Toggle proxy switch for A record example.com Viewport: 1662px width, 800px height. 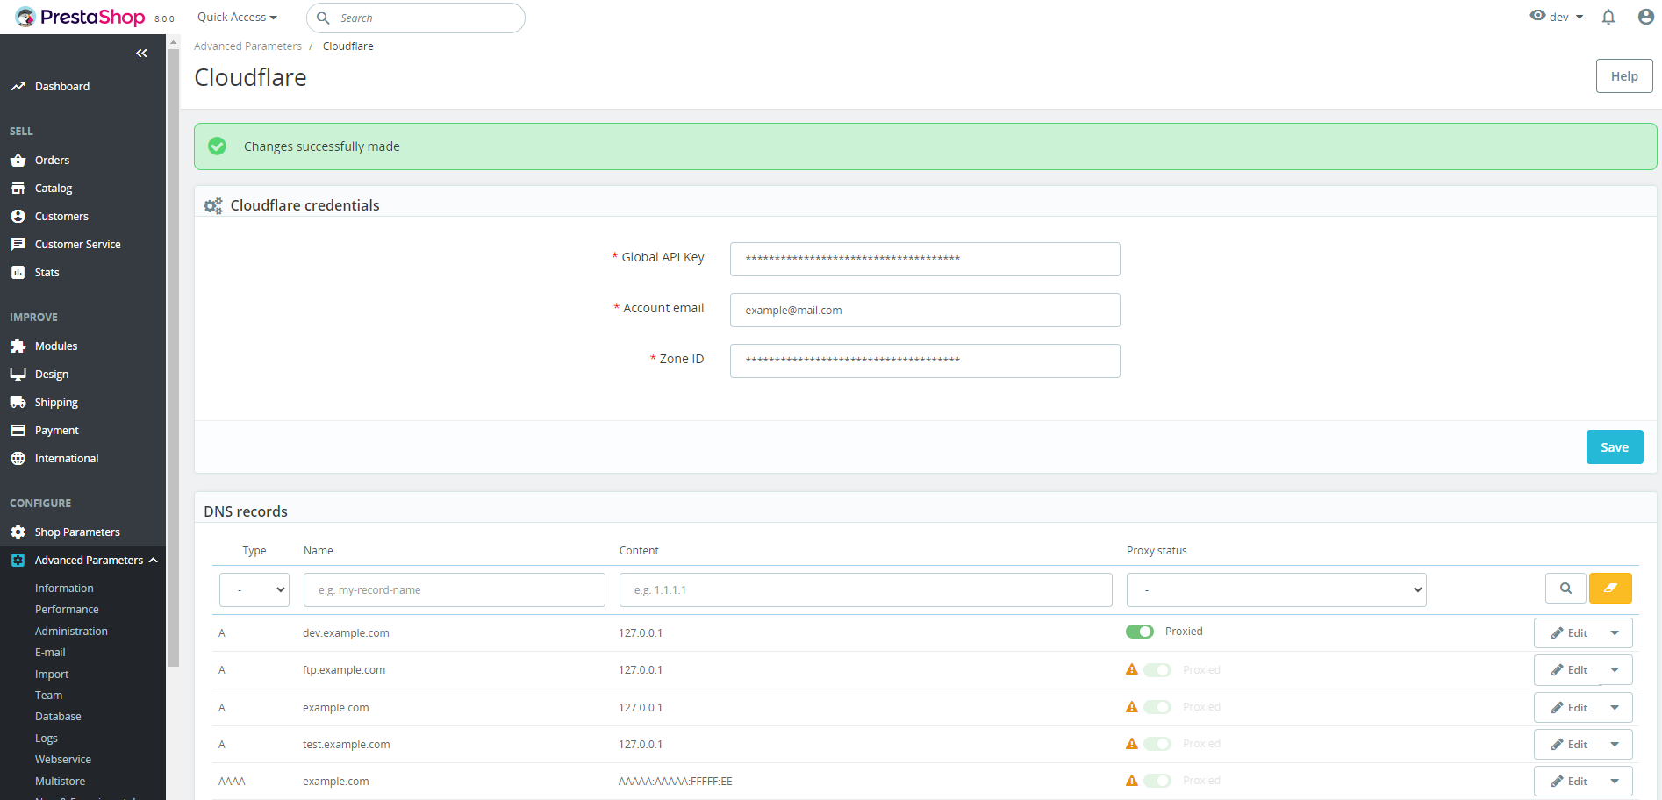(1157, 707)
